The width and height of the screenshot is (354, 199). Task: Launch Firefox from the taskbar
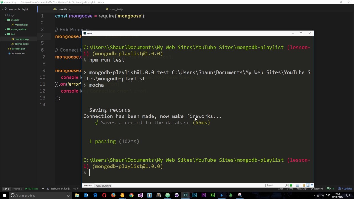113,195
